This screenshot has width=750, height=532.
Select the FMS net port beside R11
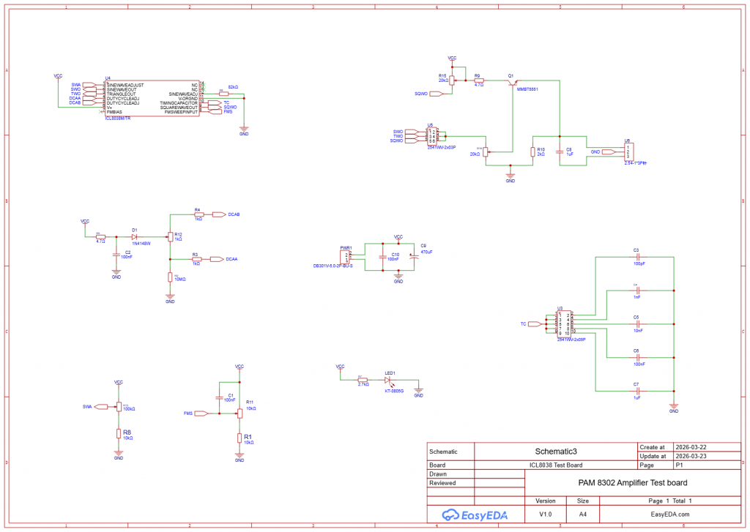200,413
